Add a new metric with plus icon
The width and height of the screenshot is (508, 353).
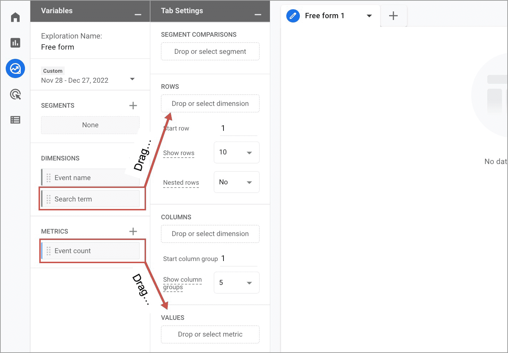click(133, 231)
